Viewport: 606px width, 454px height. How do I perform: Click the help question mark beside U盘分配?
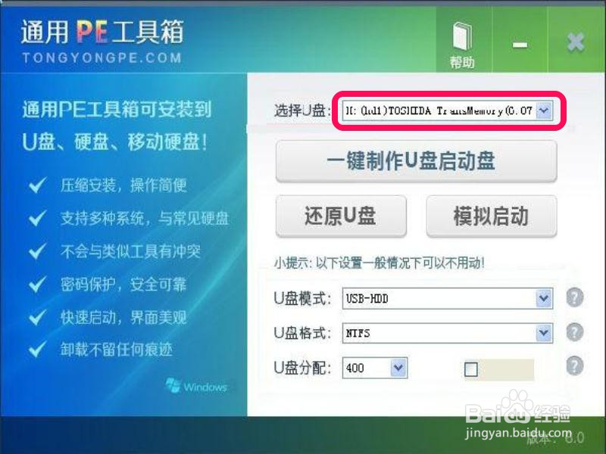(575, 365)
